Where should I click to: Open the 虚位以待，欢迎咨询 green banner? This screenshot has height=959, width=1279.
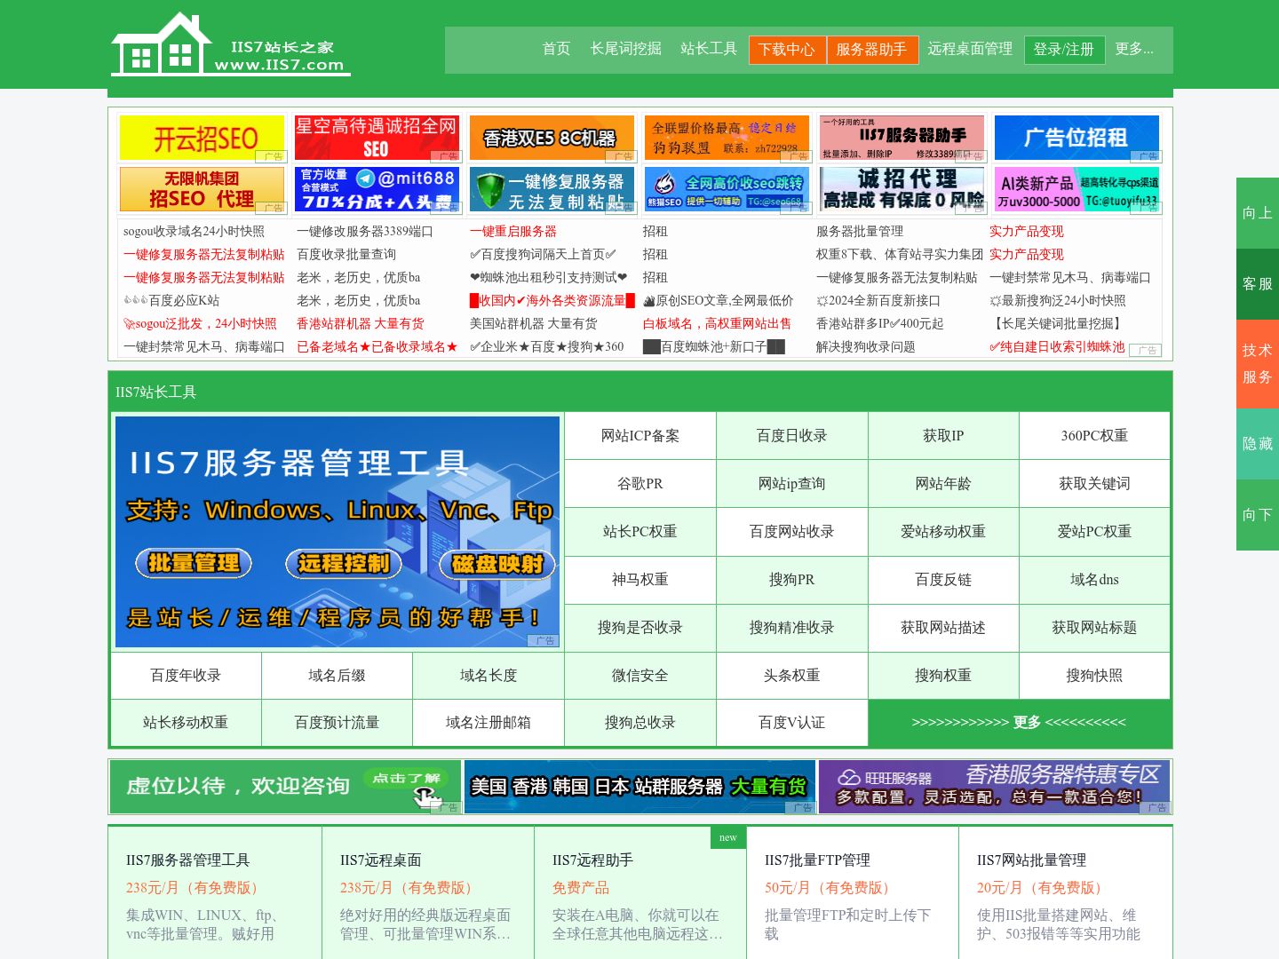[286, 787]
